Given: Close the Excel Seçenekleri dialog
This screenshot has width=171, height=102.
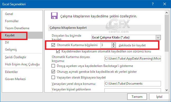Looking at the screenshot, I should coord(165,4).
